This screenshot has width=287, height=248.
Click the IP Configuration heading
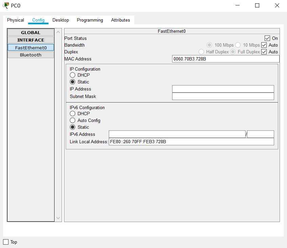85,69
